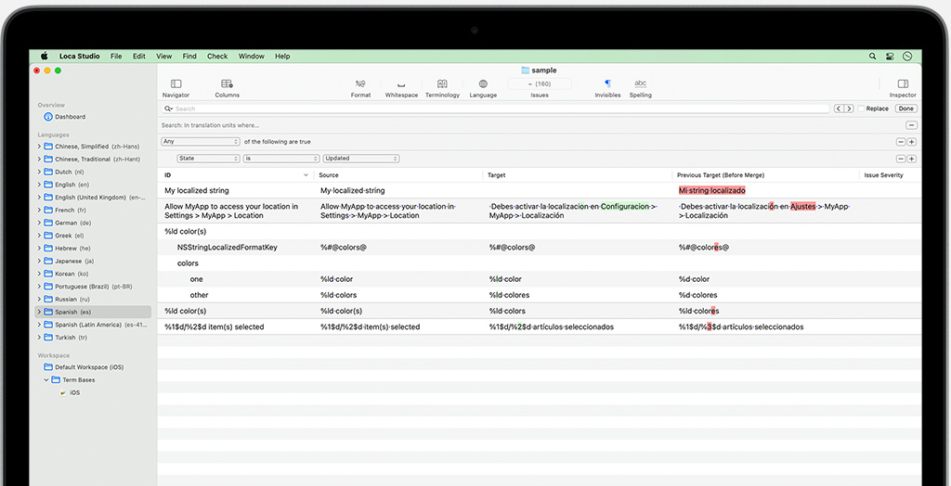The height and width of the screenshot is (486, 951).
Task: Toggle Invisibles character display
Action: pyautogui.click(x=607, y=84)
